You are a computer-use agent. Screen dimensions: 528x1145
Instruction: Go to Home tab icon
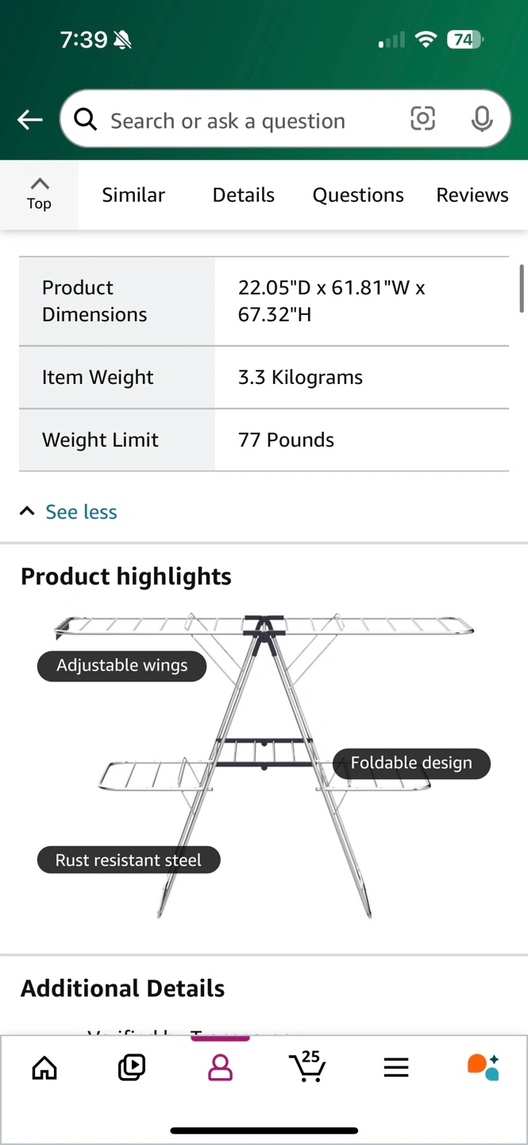(44, 1068)
